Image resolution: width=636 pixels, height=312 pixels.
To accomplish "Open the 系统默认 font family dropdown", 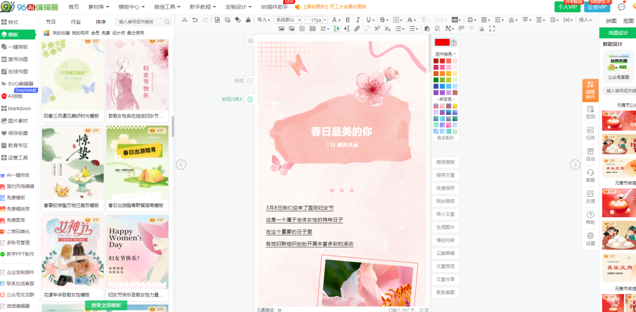I will [x=288, y=20].
